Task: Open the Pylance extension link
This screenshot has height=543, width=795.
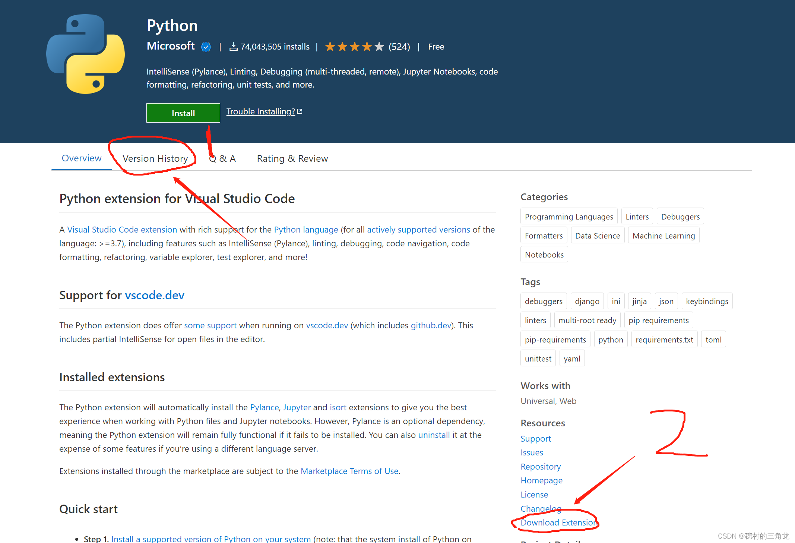Action: pyautogui.click(x=265, y=407)
